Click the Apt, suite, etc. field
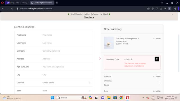The height and width of the screenshot is (101, 180). pos(54,67)
